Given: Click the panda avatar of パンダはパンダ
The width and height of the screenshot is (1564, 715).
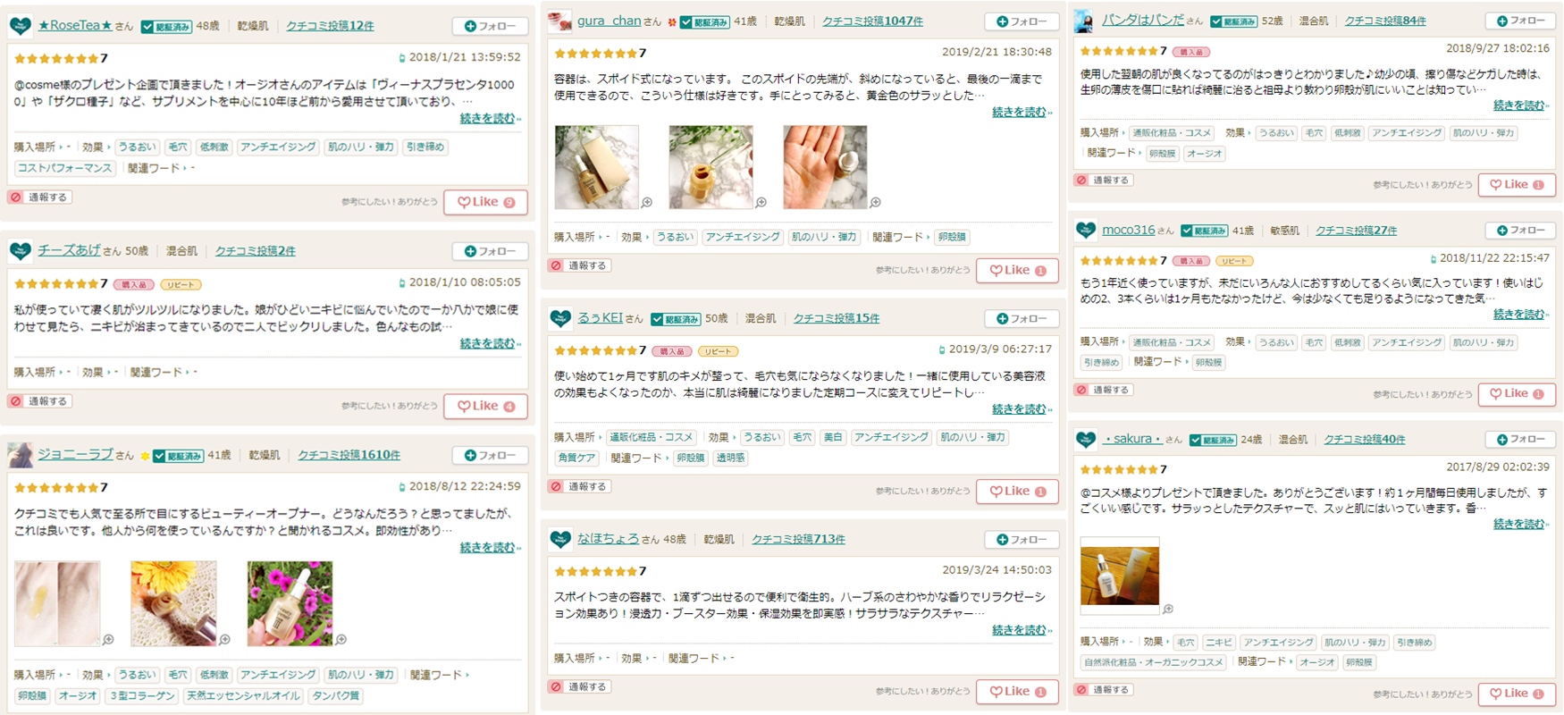Looking at the screenshot, I should 1084,21.
